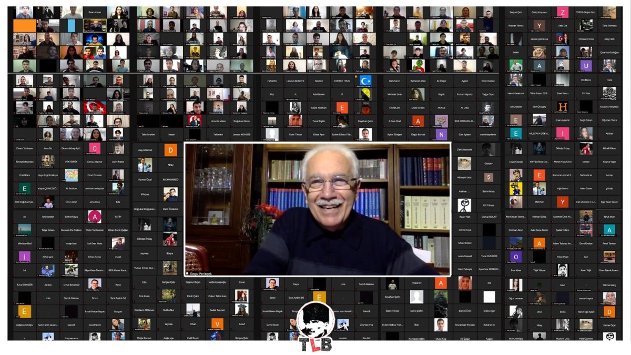This screenshot has width=631, height=355.
Task: Open the orange H avatar participant
Action: [563, 107]
